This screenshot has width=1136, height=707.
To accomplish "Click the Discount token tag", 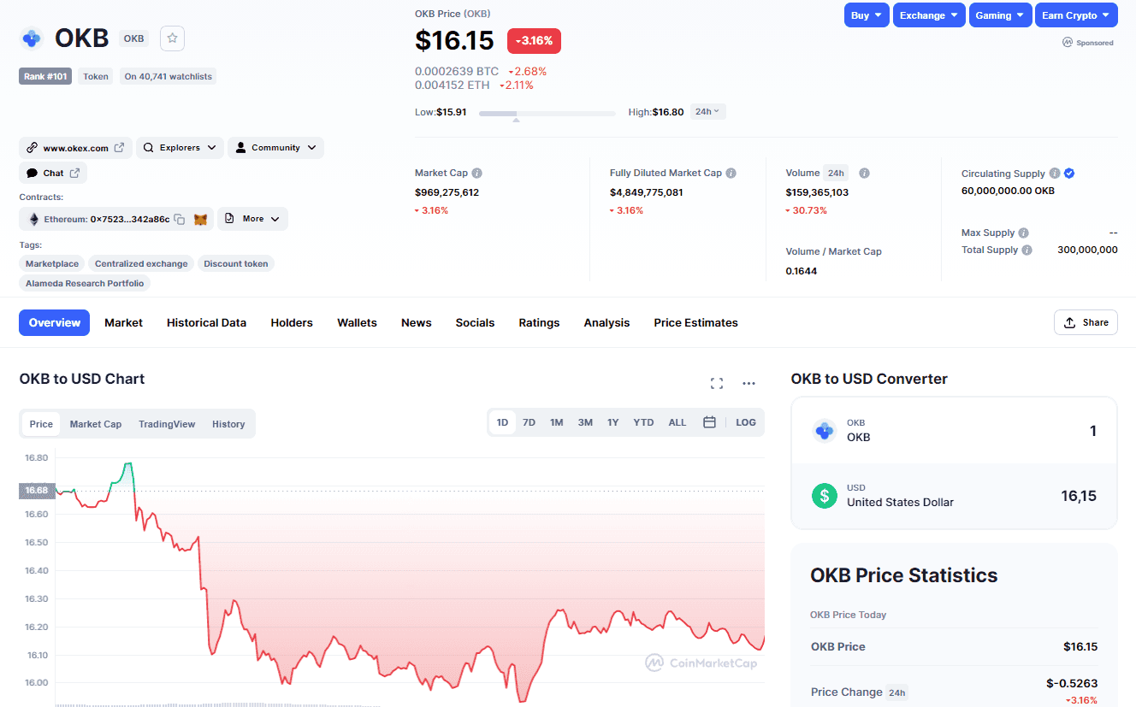I will point(236,263).
